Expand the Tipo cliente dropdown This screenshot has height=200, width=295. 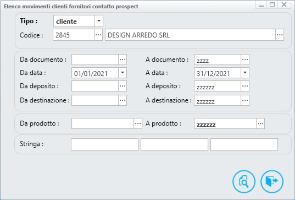tap(99, 21)
